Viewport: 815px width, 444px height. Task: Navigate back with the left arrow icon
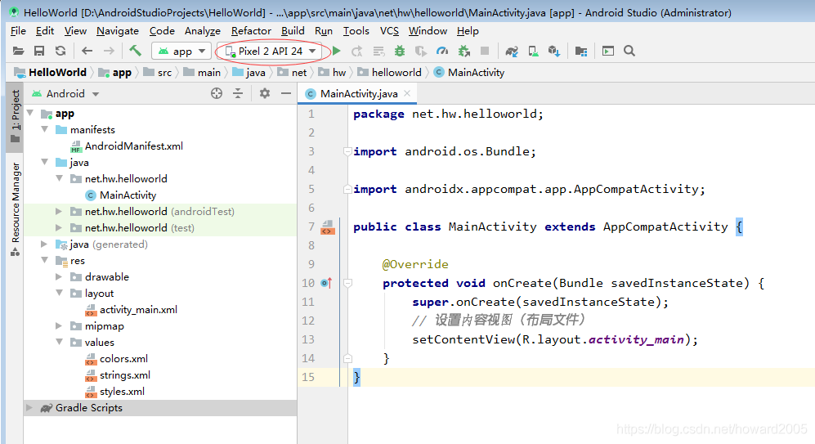pos(87,51)
